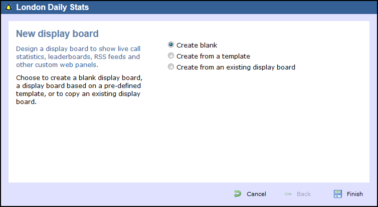The image size is (378, 207).
Task: Click the blue description paragraph about live call statistics
Action: coord(78,56)
